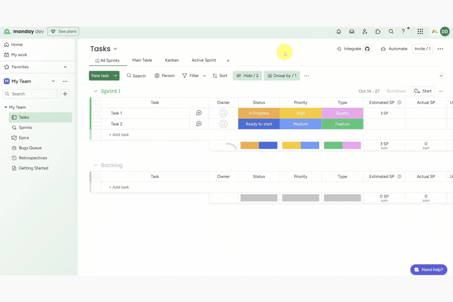Expand the Favorites section

coord(65,67)
